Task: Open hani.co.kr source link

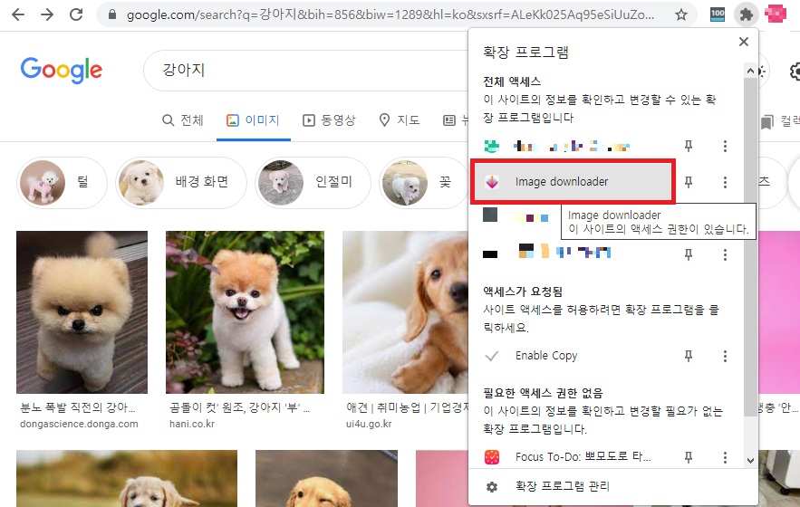Action: [192, 424]
